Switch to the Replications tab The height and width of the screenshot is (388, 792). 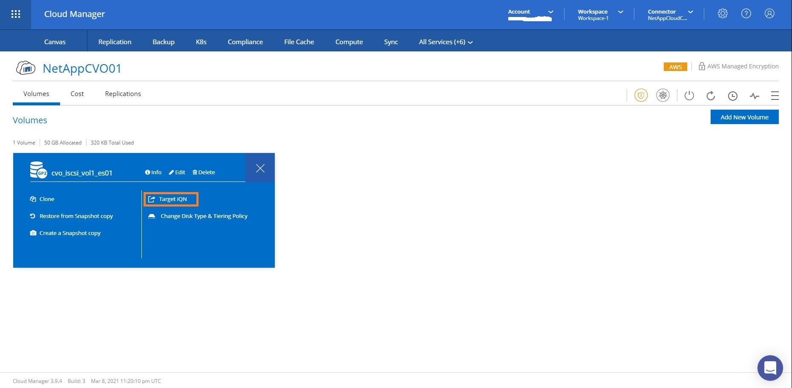click(123, 94)
